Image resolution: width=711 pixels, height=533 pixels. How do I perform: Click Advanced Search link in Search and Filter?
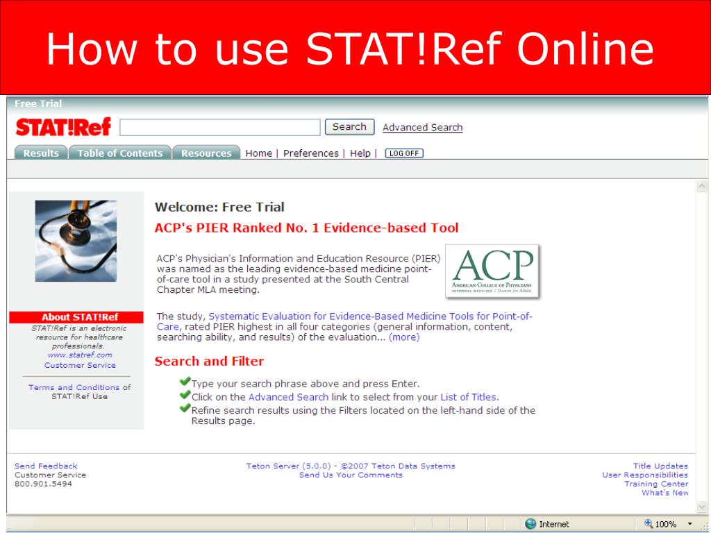[288, 397]
